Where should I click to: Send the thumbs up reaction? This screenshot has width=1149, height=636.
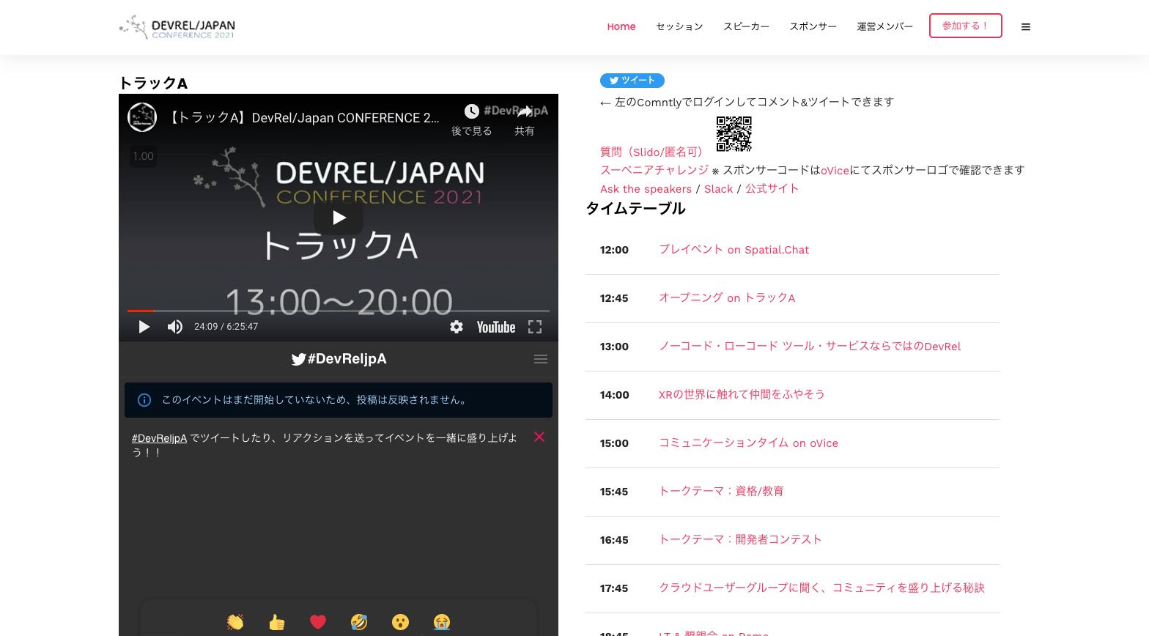tap(276, 622)
